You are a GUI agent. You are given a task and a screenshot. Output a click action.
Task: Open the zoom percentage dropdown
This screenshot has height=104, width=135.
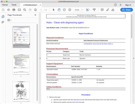pyautogui.click(x=82, y=10)
